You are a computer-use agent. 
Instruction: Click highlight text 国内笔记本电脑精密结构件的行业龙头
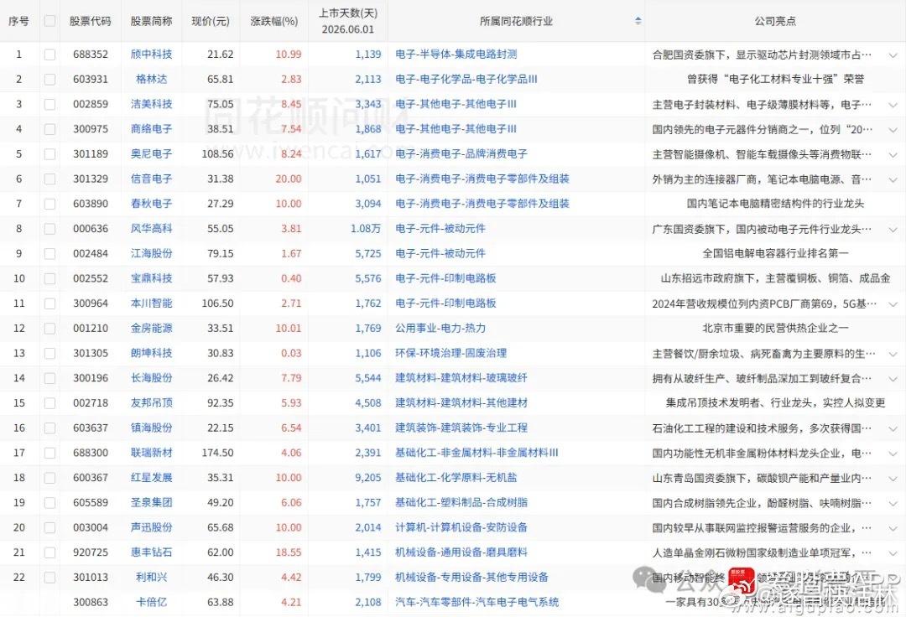click(775, 204)
